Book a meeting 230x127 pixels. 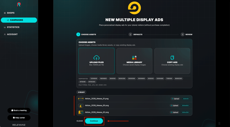(19, 111)
